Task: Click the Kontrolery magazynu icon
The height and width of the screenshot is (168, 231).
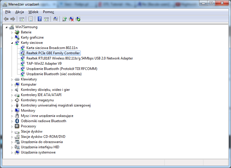Action: 17,100
